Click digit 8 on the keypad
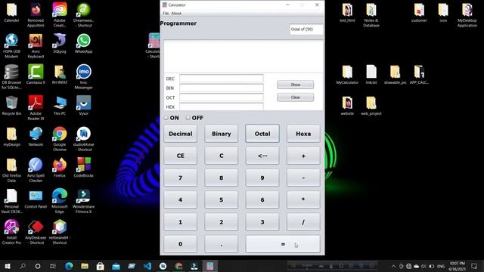Viewport: 484px width, 272px height. 222,178
